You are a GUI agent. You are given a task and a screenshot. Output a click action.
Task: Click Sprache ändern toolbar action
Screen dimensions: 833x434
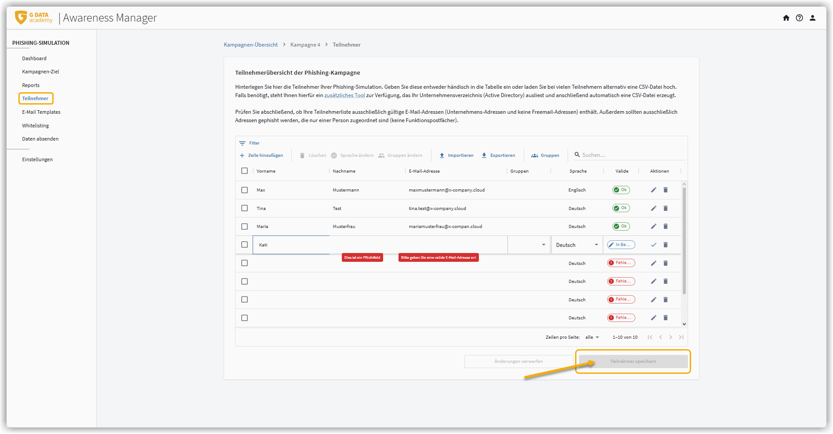[352, 156]
